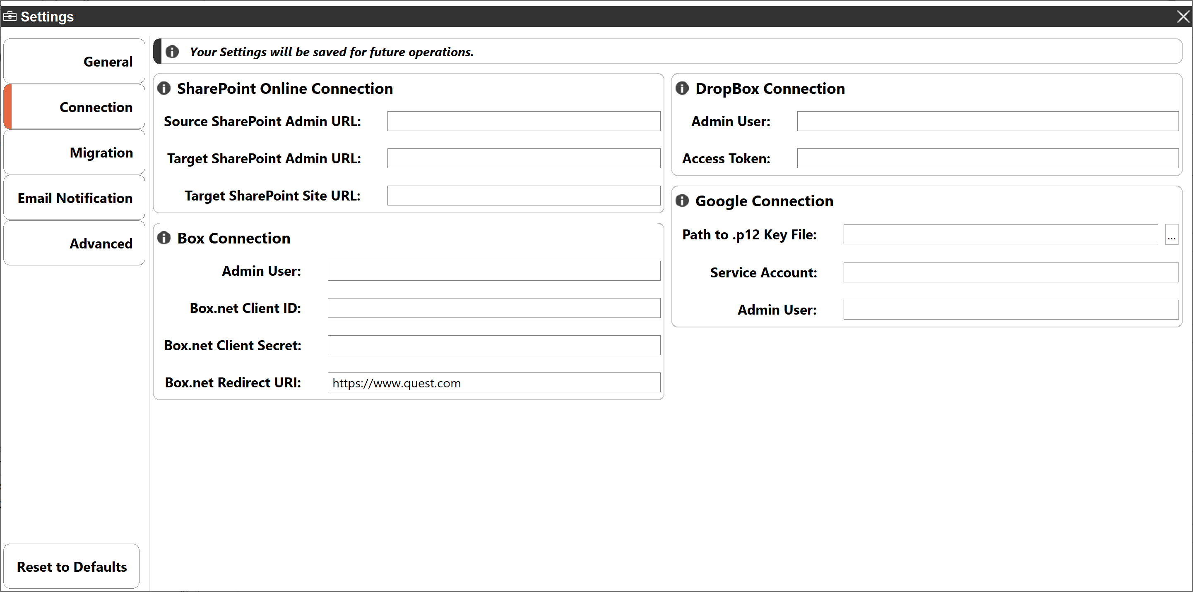Focus the DropBox Access Token field
This screenshot has width=1193, height=592.
tap(987, 158)
